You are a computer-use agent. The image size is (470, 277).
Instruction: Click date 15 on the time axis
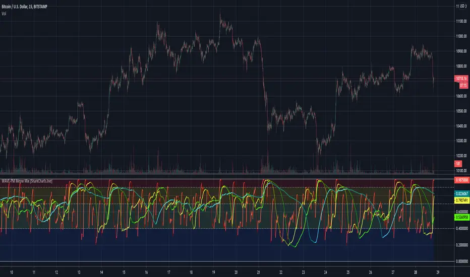click(x=124, y=272)
